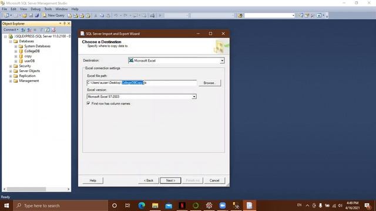Click the Filter icon in Object Explorer toolbar
376x211 pixels.
pos(41,30)
